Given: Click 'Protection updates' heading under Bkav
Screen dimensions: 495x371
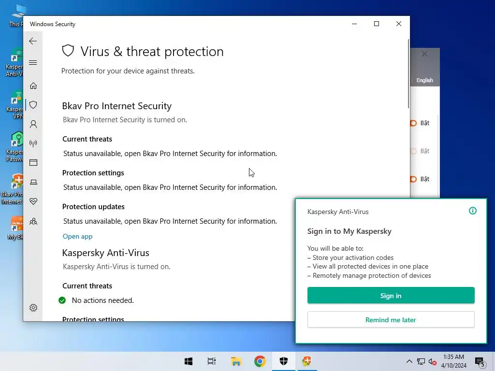Looking at the screenshot, I should click(93, 207).
